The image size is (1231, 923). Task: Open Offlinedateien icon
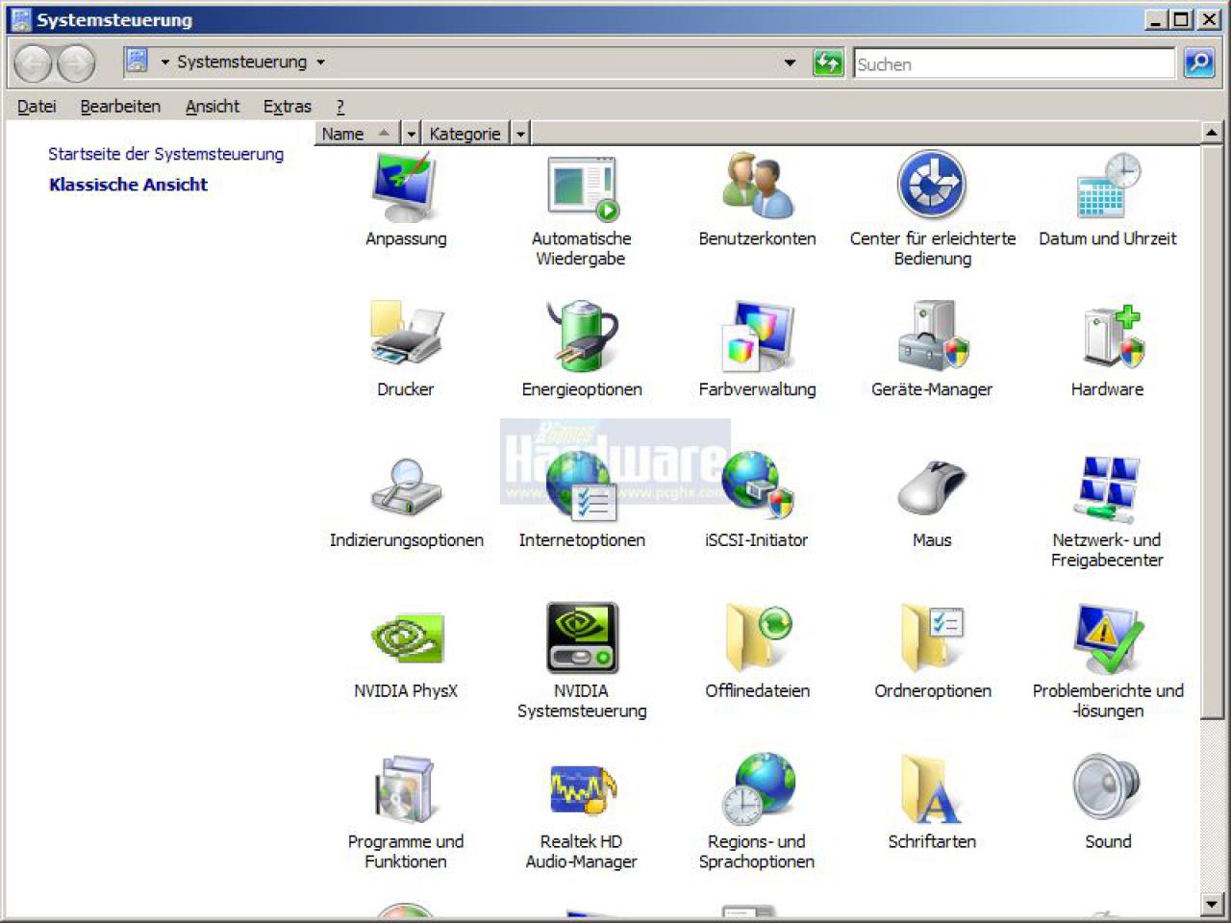(758, 636)
